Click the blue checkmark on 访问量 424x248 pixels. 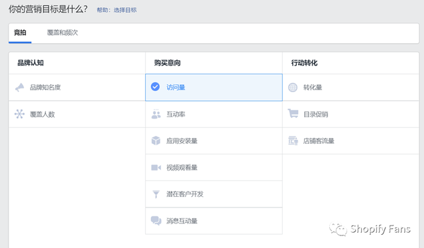click(x=155, y=87)
